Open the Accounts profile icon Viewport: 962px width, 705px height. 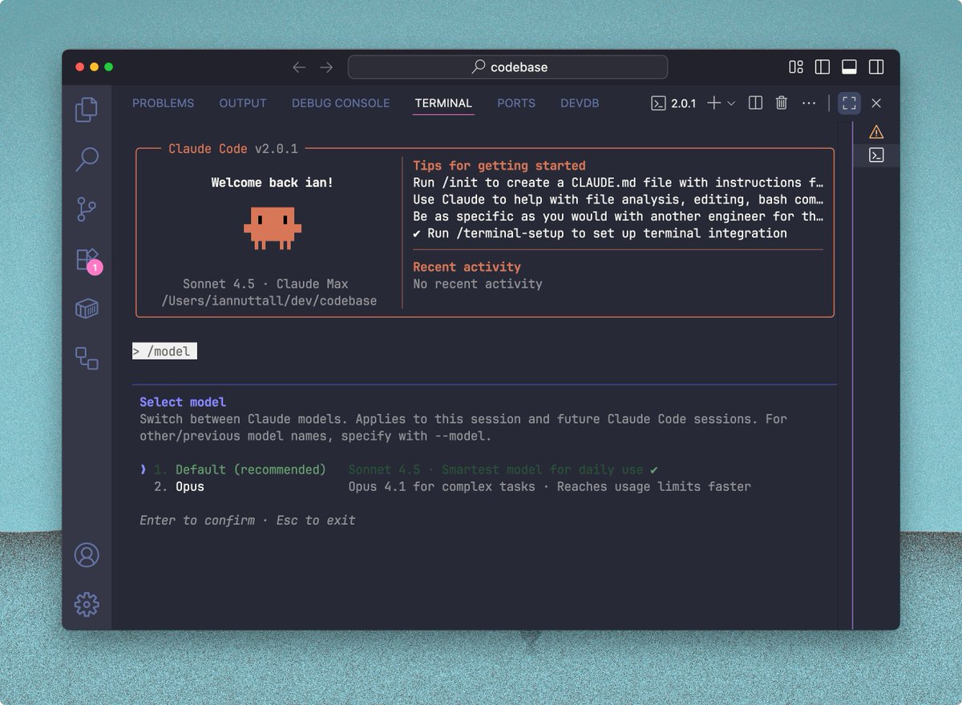87,554
